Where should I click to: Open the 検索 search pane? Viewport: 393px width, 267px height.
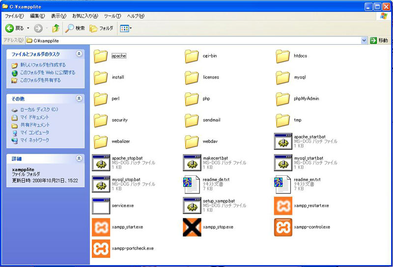coord(75,28)
